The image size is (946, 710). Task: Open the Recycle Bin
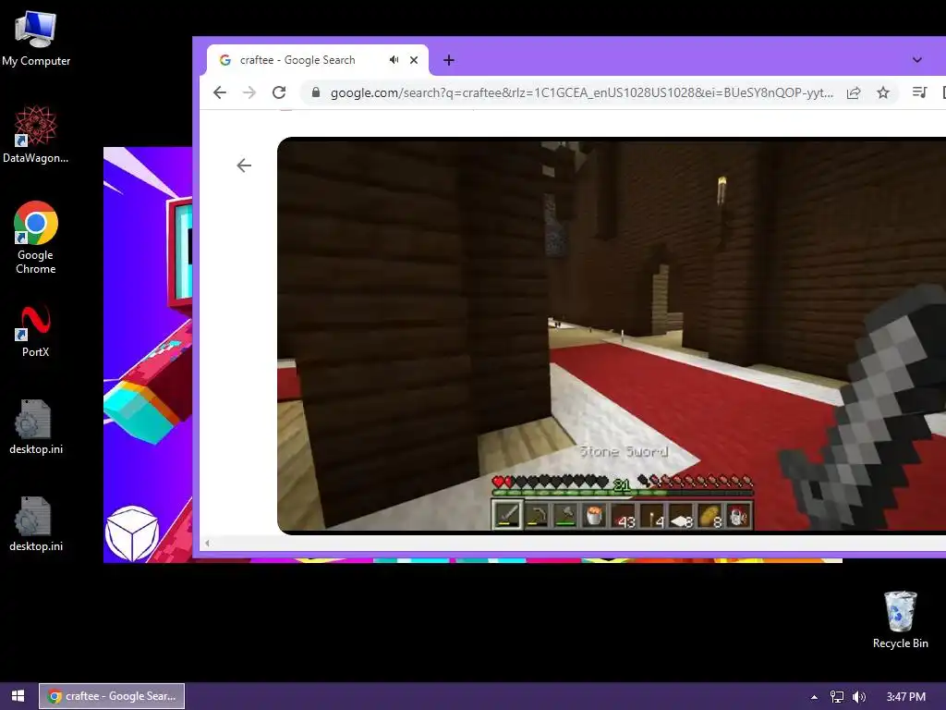click(900, 620)
